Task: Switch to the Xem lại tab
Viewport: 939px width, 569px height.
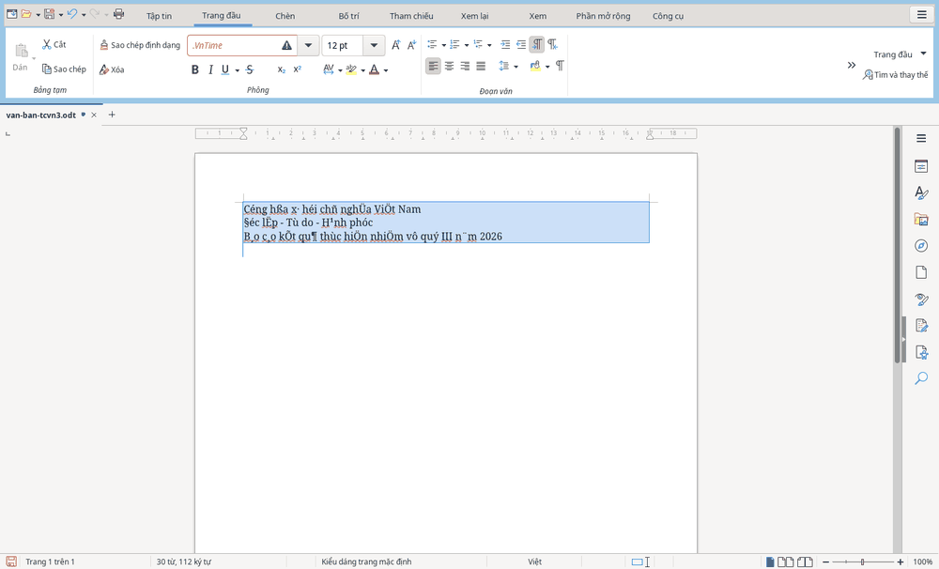Action: [x=474, y=16]
